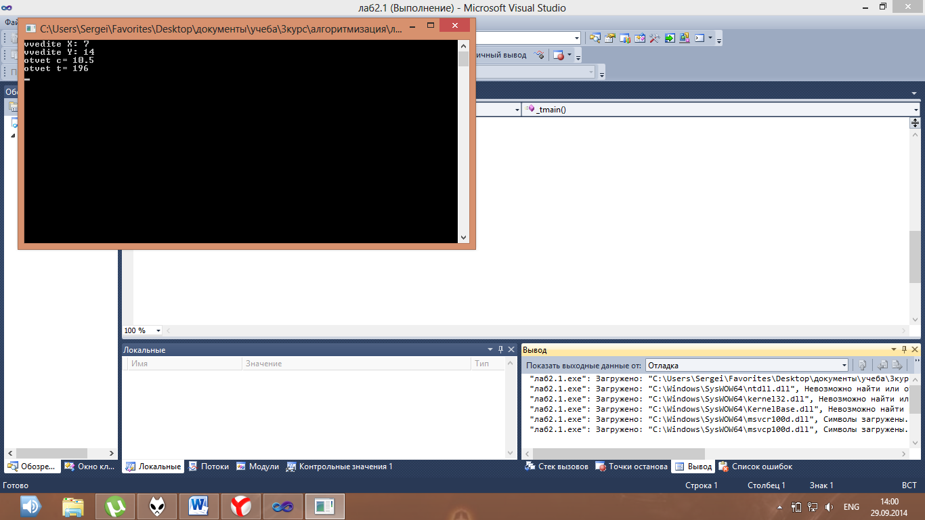Switch to the Вывод tab
Image resolution: width=925 pixels, height=520 pixels.
pyautogui.click(x=693, y=467)
